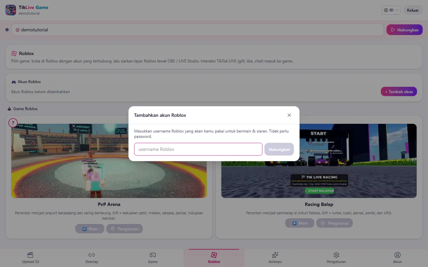Click the red question mark help icon

13,123
